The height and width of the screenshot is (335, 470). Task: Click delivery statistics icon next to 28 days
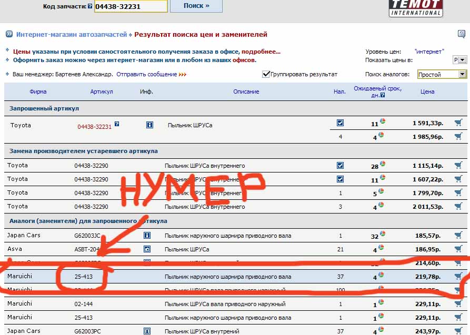[x=383, y=164]
